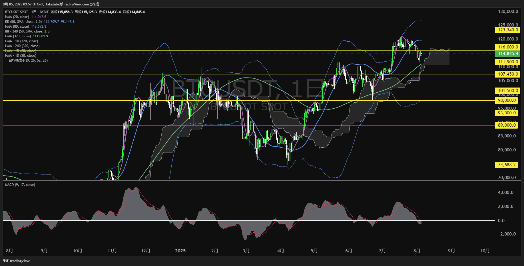Click the 6月 label on time axis

tap(349, 251)
